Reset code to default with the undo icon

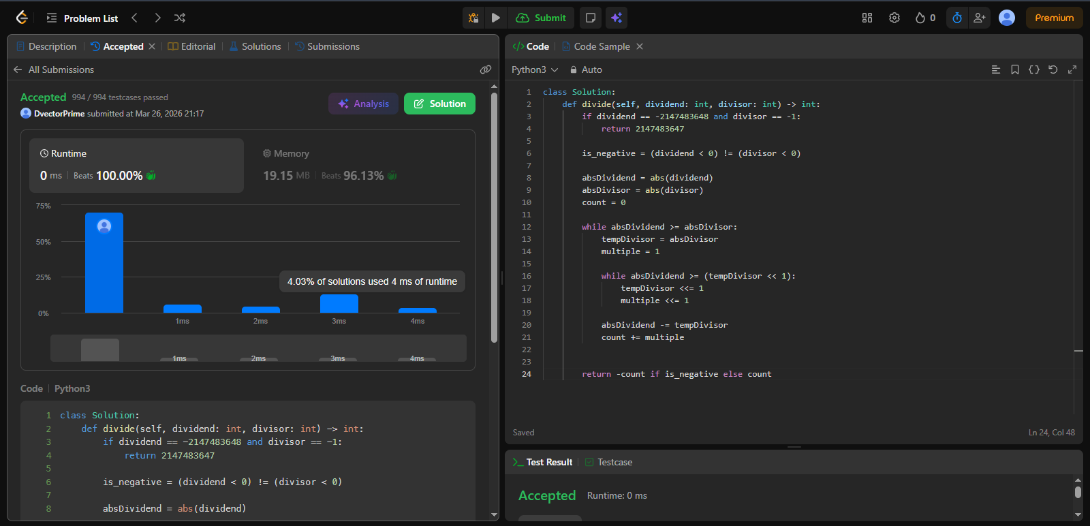1053,69
